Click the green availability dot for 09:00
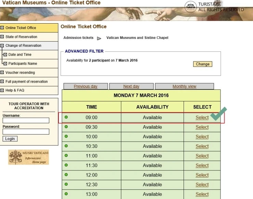The width and height of the screenshot is (253, 199). (x=66, y=117)
